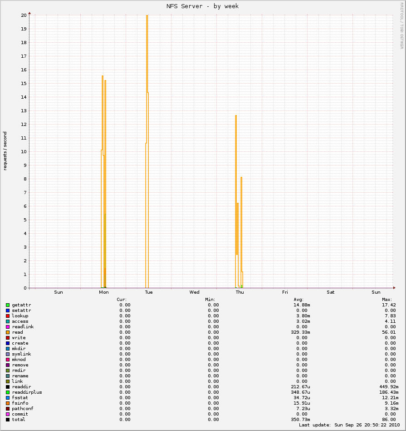
Task: Click the 'mknod' legend label
Action: click(19, 360)
